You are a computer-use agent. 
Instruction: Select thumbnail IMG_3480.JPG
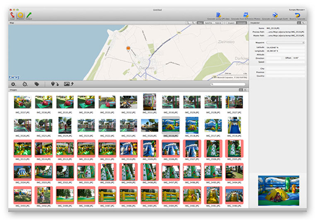pyautogui.click(x=234, y=195)
